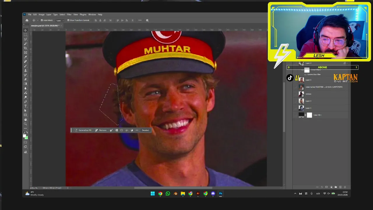Select the Crop tool
The height and width of the screenshot is (210, 373).
[25, 48]
